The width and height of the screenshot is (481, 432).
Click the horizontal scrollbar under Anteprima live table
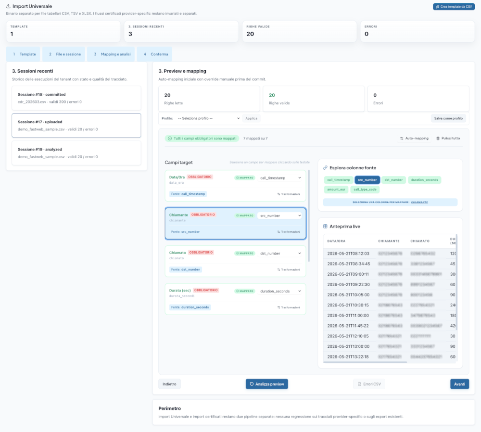pos(365,362)
